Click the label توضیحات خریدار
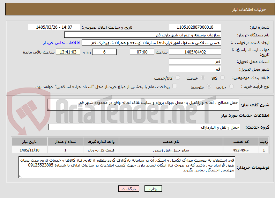 coord(253,168)
